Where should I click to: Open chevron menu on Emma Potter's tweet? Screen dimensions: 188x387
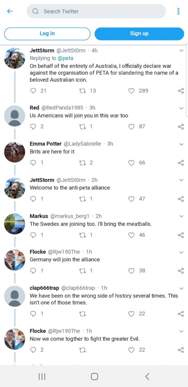point(181,144)
